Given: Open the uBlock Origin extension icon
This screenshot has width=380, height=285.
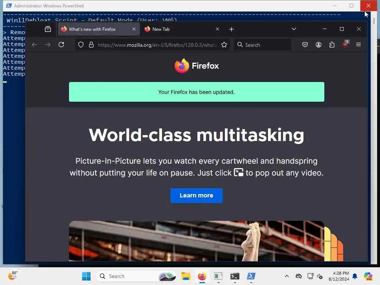Looking at the screenshot, I should click(345, 44).
